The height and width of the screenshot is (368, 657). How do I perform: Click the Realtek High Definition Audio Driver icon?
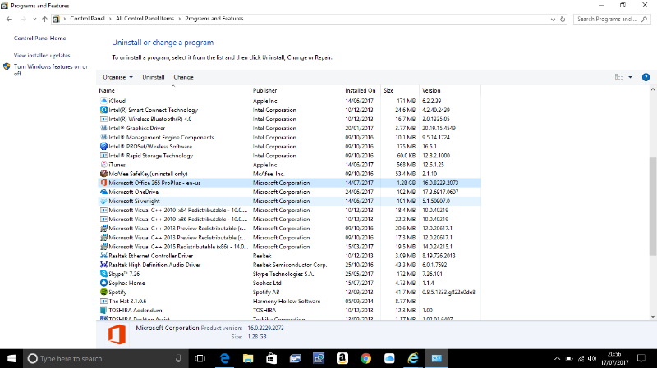[x=103, y=265]
